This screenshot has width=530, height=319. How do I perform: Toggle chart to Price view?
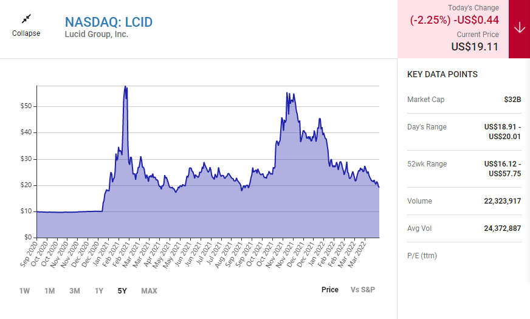[x=330, y=290]
